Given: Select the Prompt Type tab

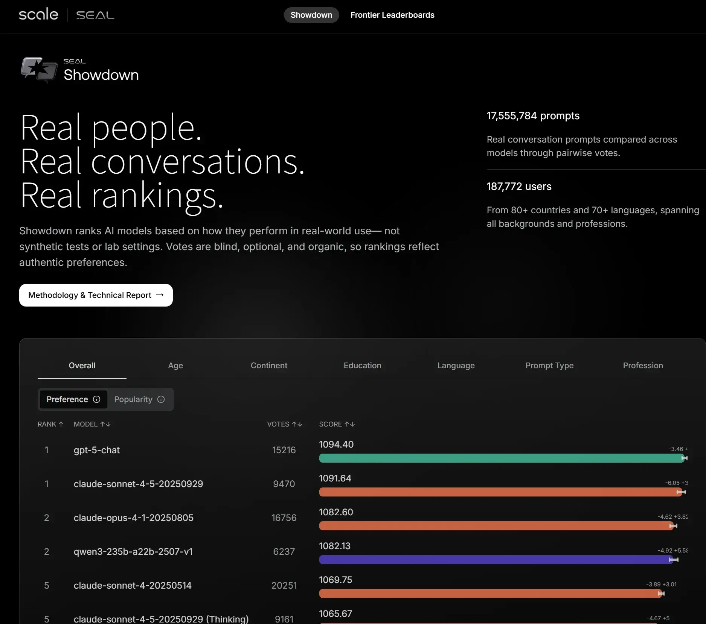Looking at the screenshot, I should coord(549,366).
